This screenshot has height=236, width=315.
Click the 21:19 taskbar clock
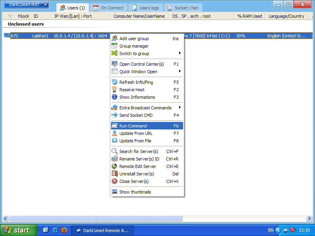click(304, 230)
